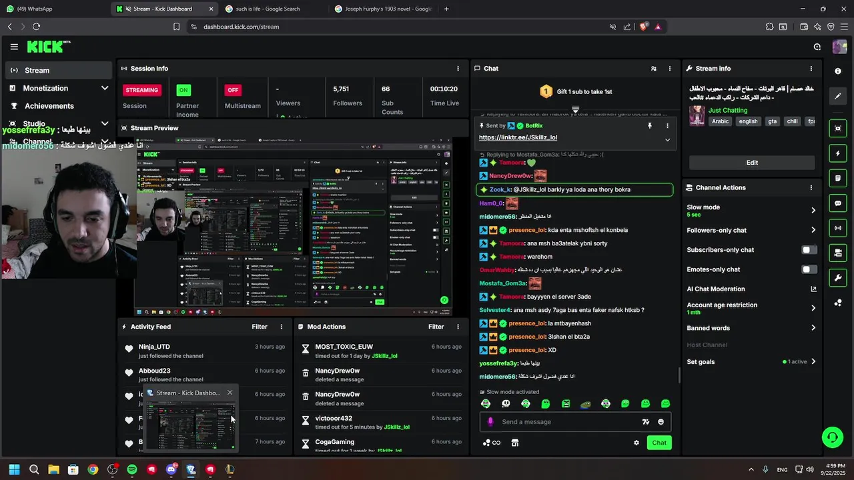This screenshot has width=854, height=480.
Task: Click the chat bubble icon in right sidebar
Action: [x=838, y=203]
